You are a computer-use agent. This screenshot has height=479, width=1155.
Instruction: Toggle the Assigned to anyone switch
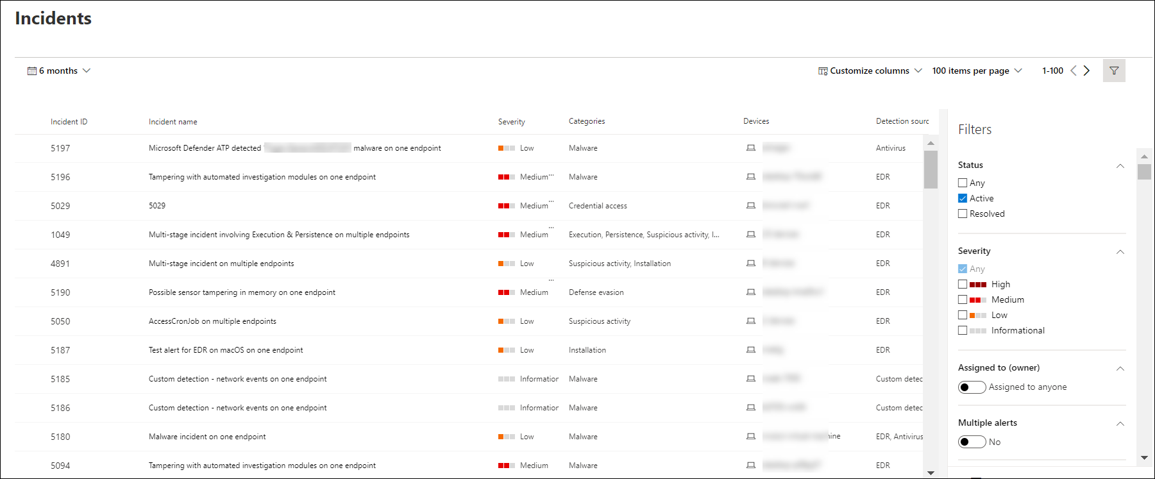click(x=972, y=387)
